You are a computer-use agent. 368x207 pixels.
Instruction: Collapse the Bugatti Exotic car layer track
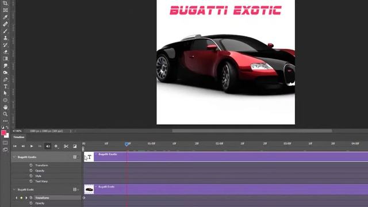click(14, 189)
